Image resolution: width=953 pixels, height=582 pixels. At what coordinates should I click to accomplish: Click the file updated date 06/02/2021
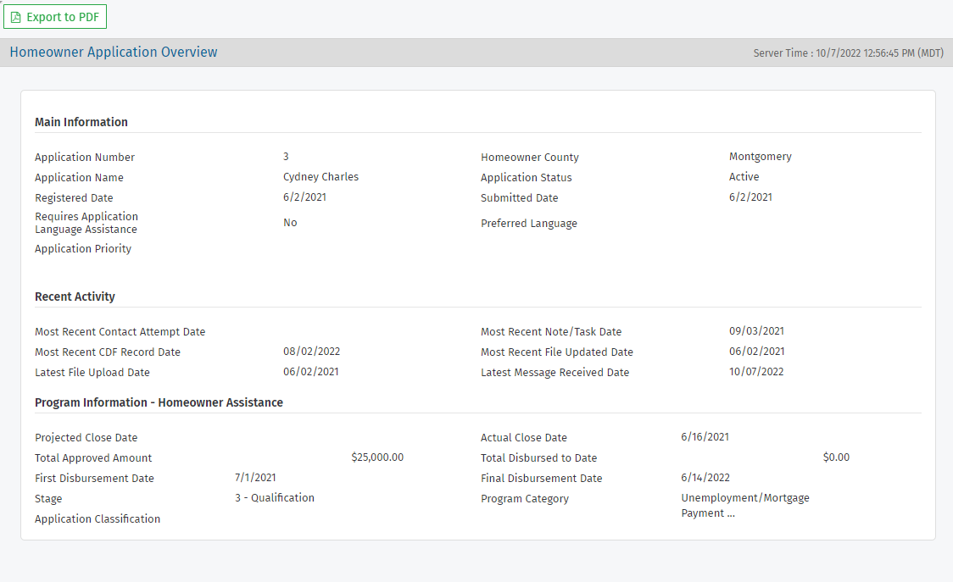(x=757, y=352)
